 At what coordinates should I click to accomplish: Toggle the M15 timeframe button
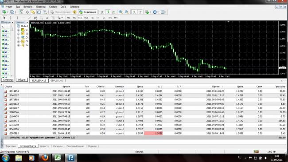tap(80, 18)
